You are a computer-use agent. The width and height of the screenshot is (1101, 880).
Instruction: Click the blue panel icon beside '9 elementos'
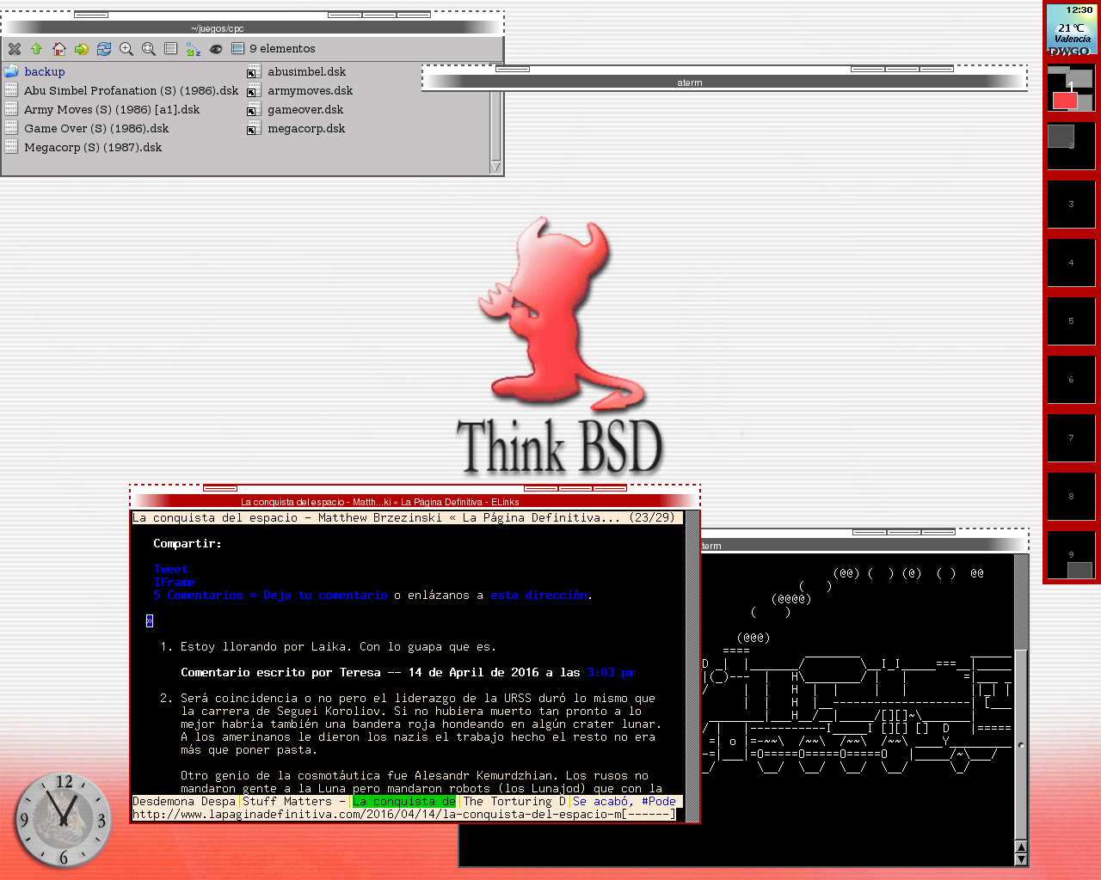click(238, 49)
